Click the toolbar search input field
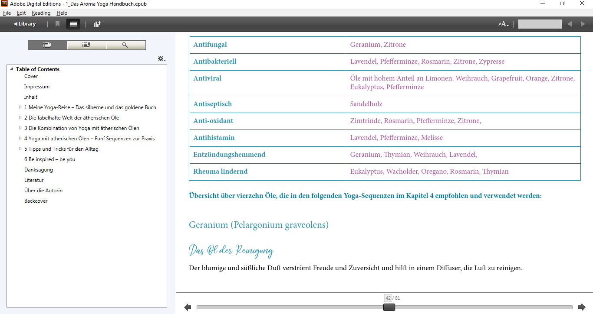This screenshot has width=593, height=314. click(x=540, y=24)
